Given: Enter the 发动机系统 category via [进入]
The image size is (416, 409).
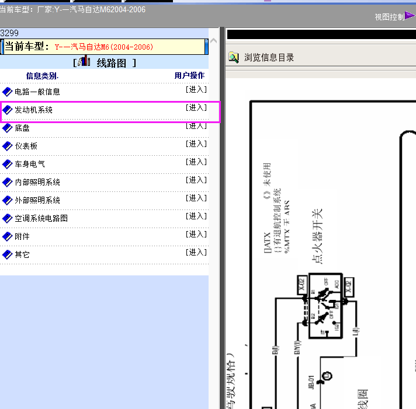Looking at the screenshot, I should coord(196,107).
